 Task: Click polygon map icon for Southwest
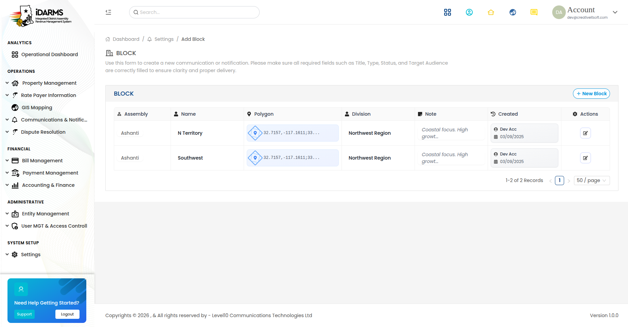pyautogui.click(x=255, y=158)
